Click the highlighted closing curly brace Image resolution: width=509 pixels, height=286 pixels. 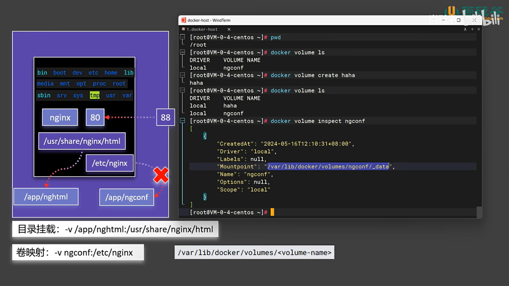tap(205, 197)
